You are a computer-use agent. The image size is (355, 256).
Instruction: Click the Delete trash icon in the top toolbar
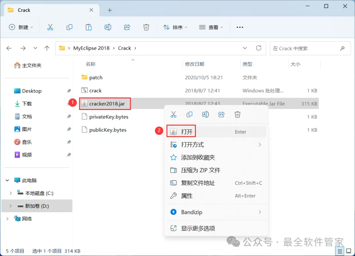pos(146,27)
